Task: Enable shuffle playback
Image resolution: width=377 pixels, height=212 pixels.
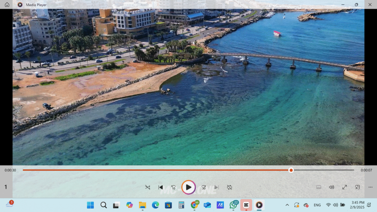Action: 148,187
